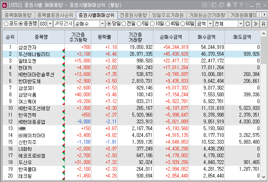Select the 코드 radio button
The width and height of the screenshot is (268, 182).
6,24
